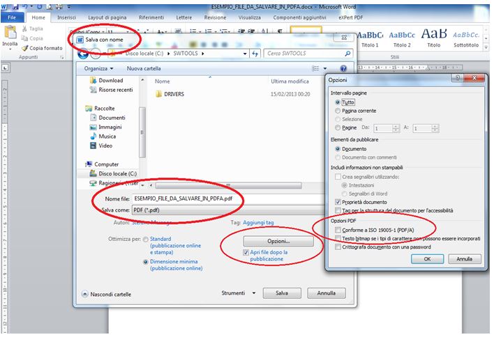Image resolution: width=494 pixels, height=337 pixels.
Task: Expand the Organizza menu
Action: pyautogui.click(x=98, y=68)
